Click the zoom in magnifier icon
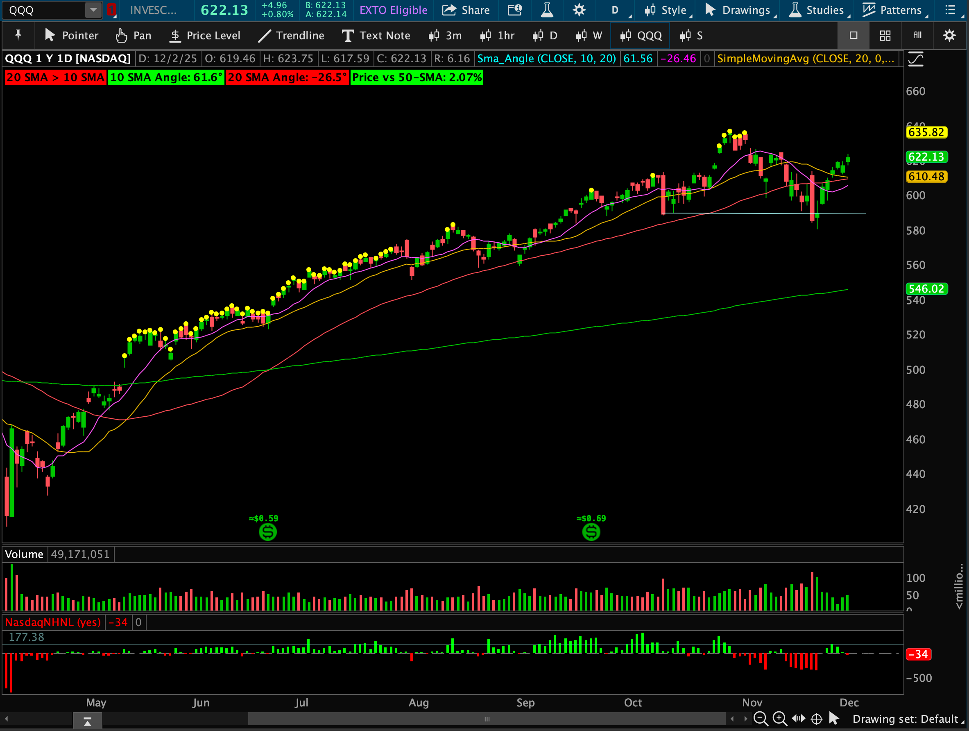The image size is (969, 731). click(779, 719)
